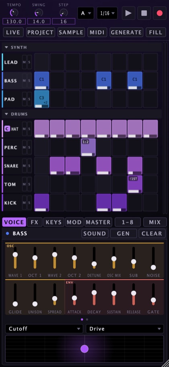Viewport: 169px width, 367px height.
Task: Click the step count field 16
Action: coord(64,22)
